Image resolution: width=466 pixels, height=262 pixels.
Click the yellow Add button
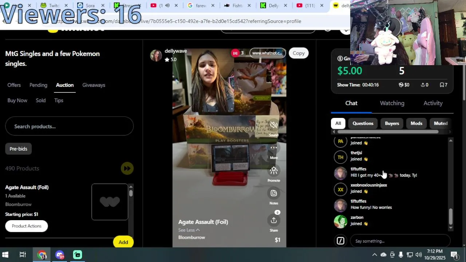(123, 242)
